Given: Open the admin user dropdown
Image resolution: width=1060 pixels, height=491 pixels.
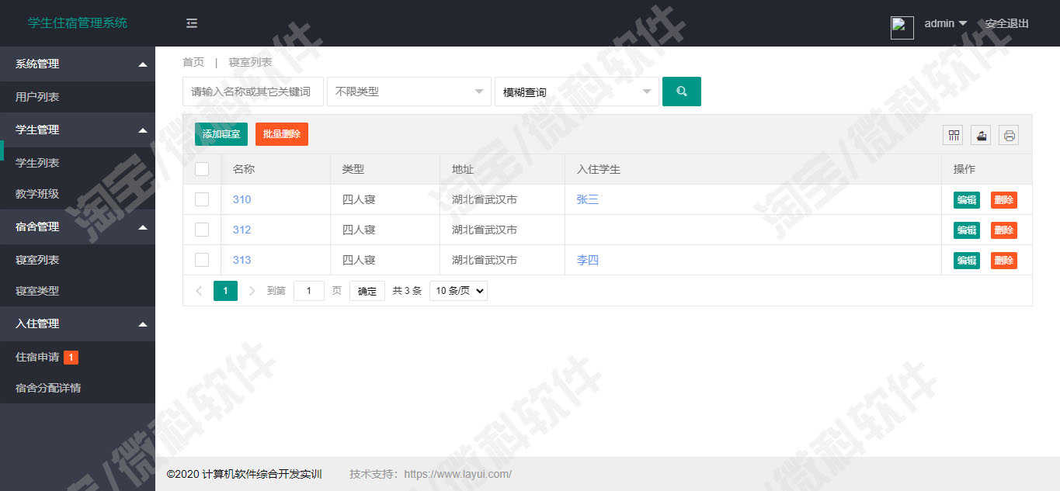Looking at the screenshot, I should pos(945,23).
